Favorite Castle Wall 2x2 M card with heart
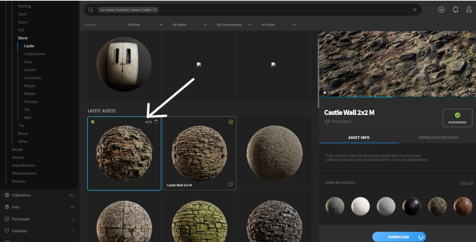The height and width of the screenshot is (242, 476). point(231,184)
